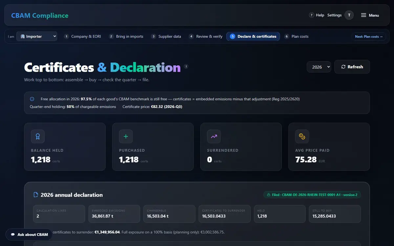The width and height of the screenshot is (394, 246).
Task: Click the document icon beside 2026 annual declaration
Action: (36, 195)
